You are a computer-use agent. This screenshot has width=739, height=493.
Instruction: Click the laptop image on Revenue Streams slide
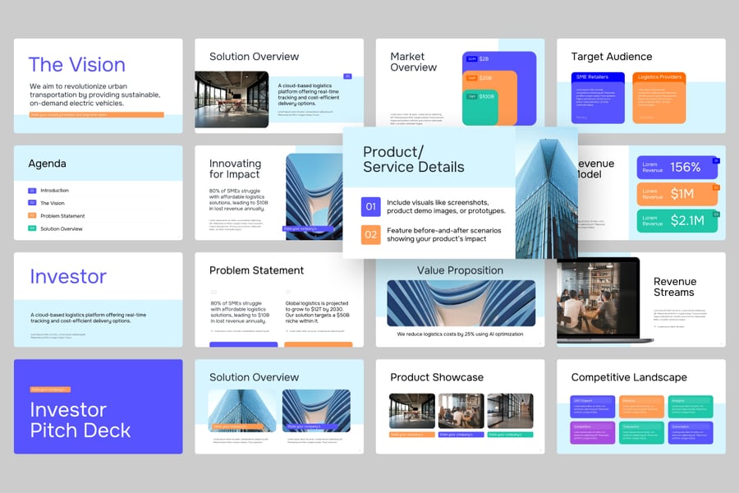602,297
